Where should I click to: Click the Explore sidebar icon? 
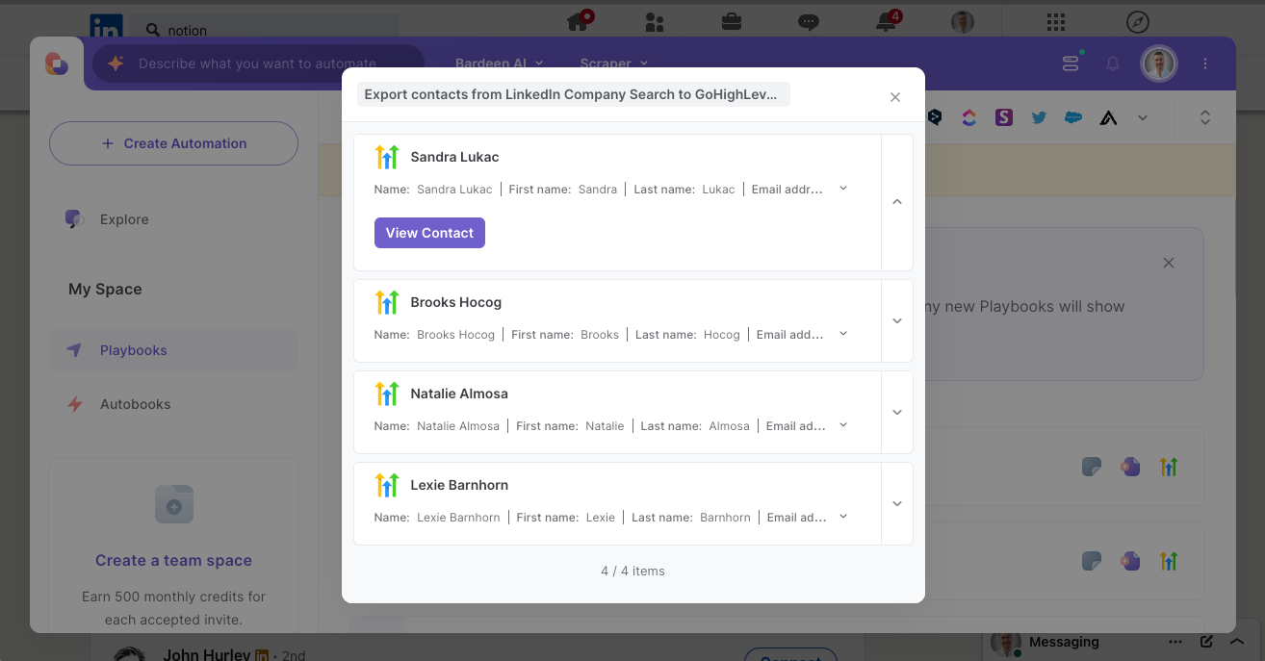[x=74, y=219]
